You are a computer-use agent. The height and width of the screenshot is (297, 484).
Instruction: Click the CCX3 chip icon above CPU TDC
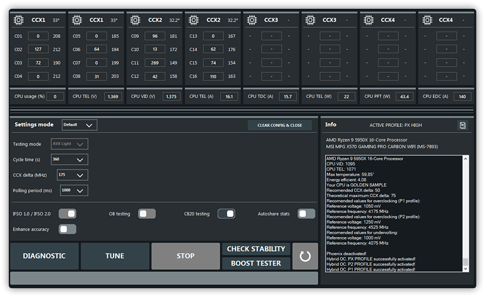(252, 20)
